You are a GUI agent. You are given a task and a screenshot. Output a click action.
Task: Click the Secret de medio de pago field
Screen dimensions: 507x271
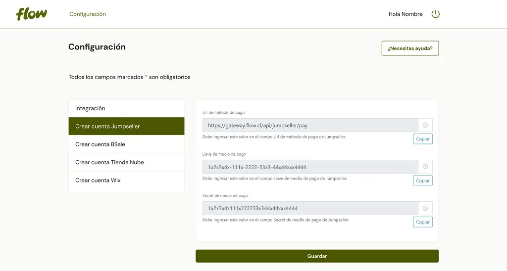pos(310,208)
